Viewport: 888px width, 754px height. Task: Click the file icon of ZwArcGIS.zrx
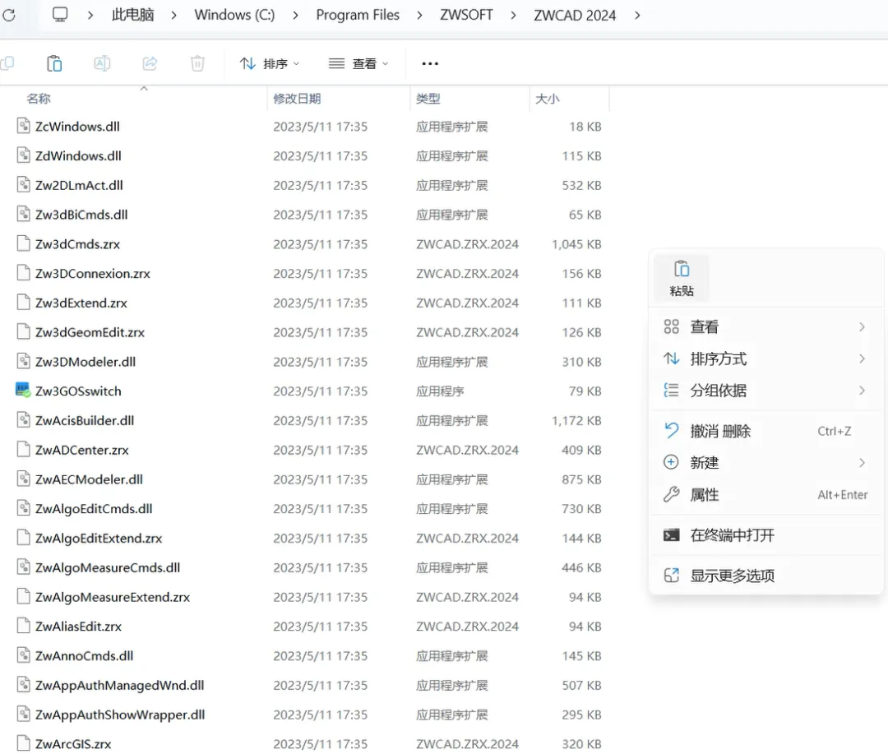pyautogui.click(x=23, y=743)
